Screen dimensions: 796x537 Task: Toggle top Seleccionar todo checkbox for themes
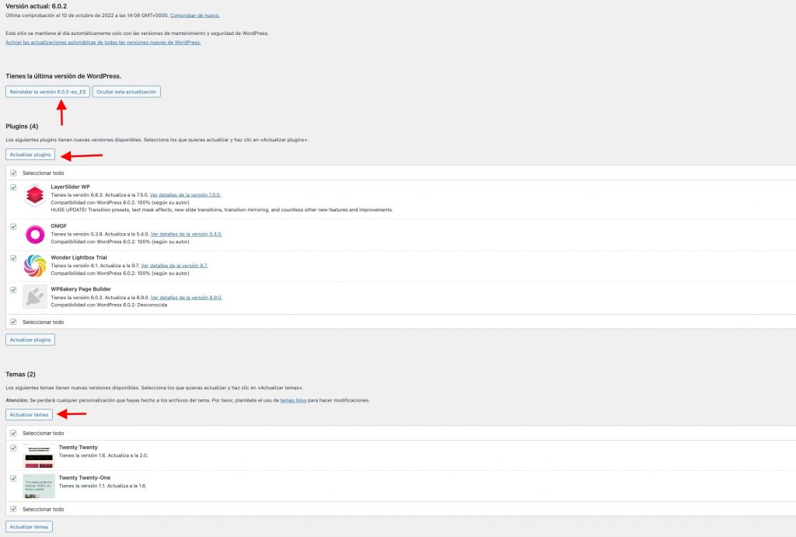pyautogui.click(x=13, y=433)
